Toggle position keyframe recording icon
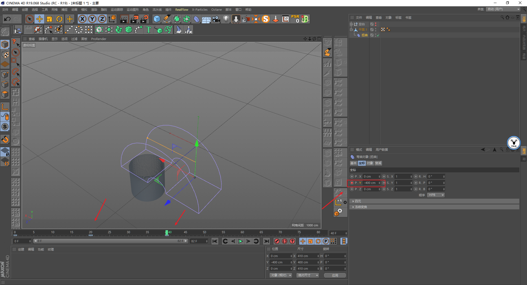 302,241
